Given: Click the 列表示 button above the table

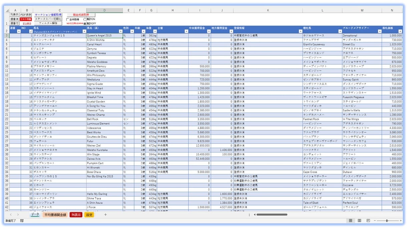Looking at the screenshot, I should (x=14, y=15).
